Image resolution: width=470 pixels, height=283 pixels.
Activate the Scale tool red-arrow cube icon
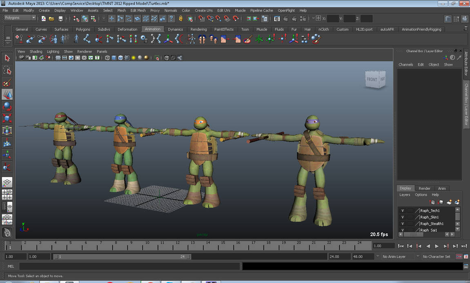pos(7,118)
